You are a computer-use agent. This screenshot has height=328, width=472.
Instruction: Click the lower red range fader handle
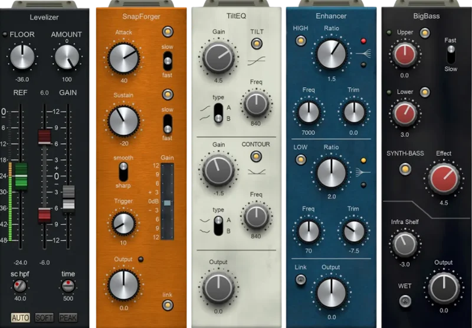(x=44, y=215)
